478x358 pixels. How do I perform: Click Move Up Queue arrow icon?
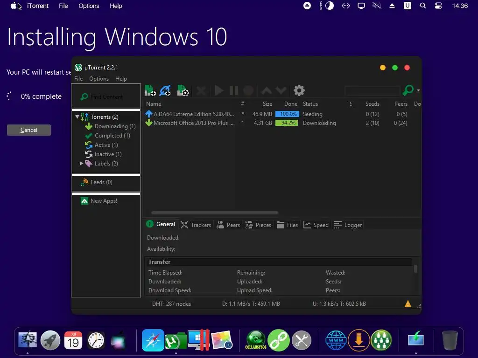[x=267, y=90]
